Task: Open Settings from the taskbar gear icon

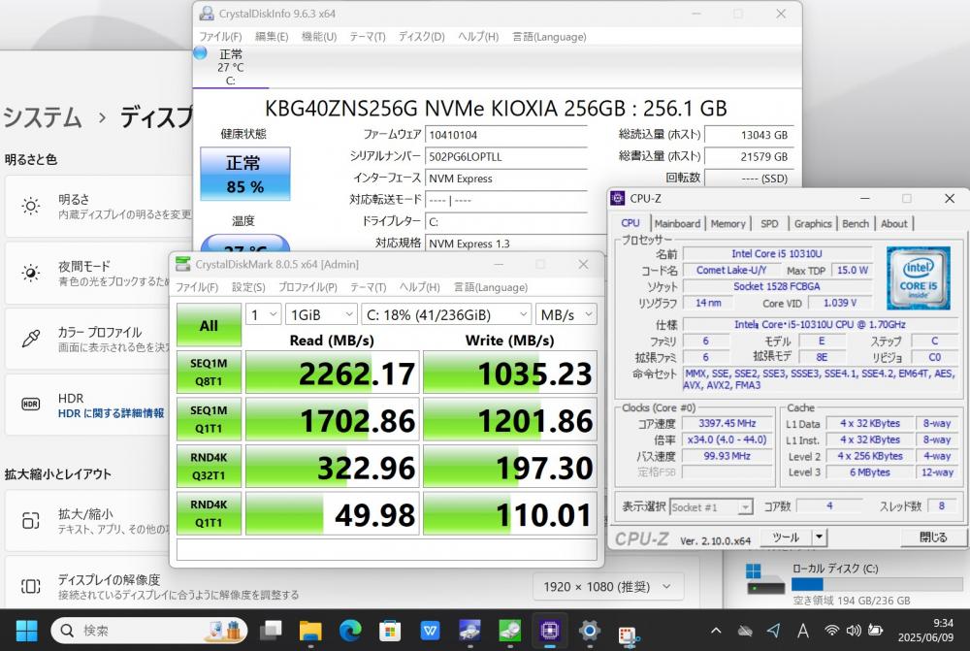Action: tap(589, 631)
